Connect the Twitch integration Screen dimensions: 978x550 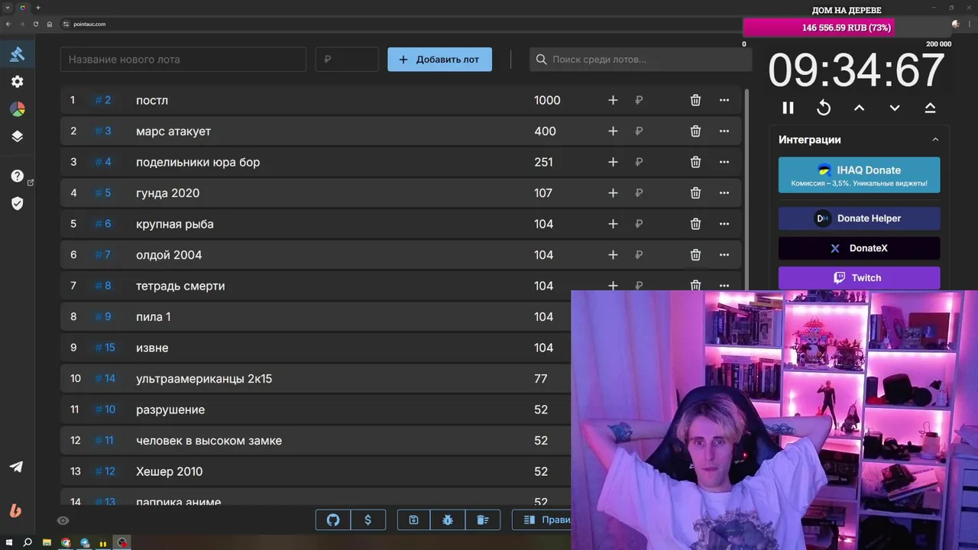[860, 278]
